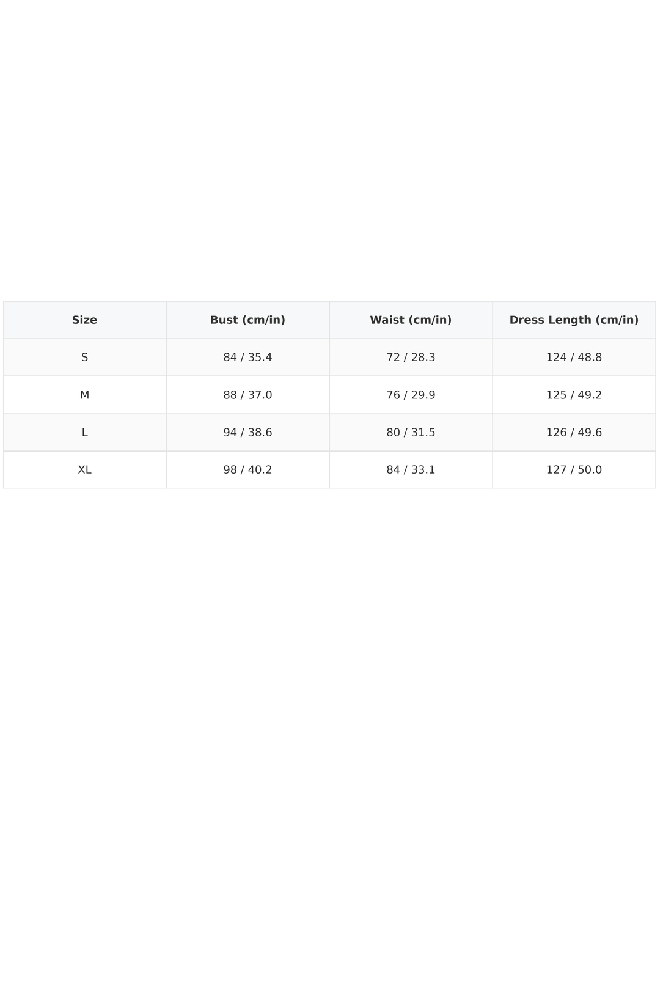This screenshot has height=990, width=660.
Task: Click the 94 / 38.6 bust cell
Action: (248, 433)
